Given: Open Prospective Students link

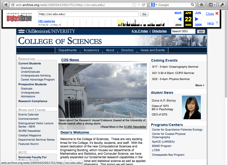Looking at the screenshot, I should coord(32,85).
